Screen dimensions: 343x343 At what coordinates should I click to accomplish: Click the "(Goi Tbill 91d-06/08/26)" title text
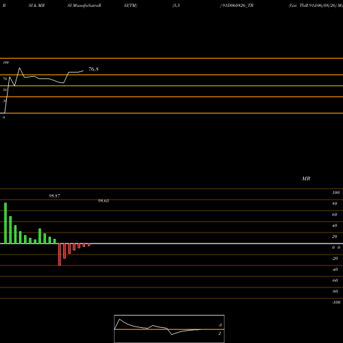313,5
